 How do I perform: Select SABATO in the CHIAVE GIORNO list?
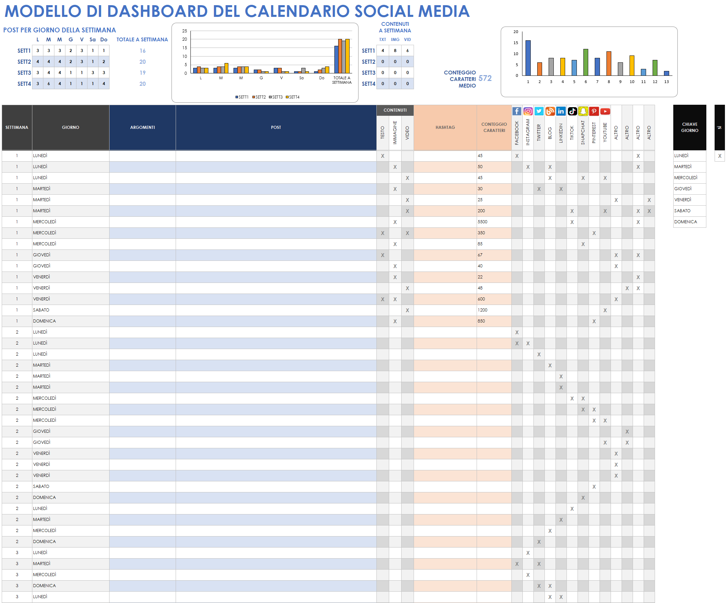(x=689, y=211)
